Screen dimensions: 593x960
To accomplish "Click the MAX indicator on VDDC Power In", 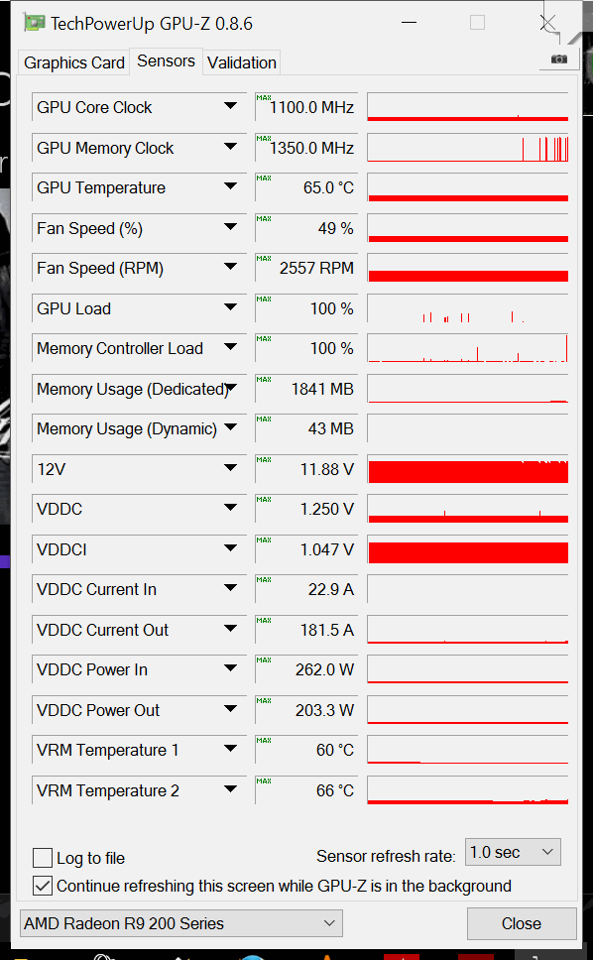I will (x=264, y=660).
